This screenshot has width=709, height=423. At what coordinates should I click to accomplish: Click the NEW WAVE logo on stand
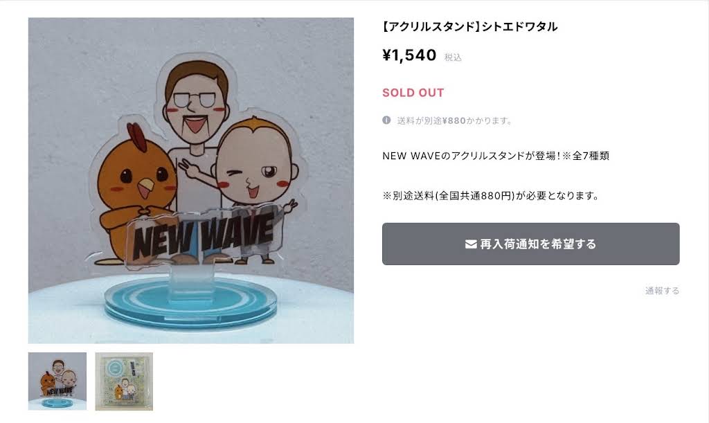point(204,237)
